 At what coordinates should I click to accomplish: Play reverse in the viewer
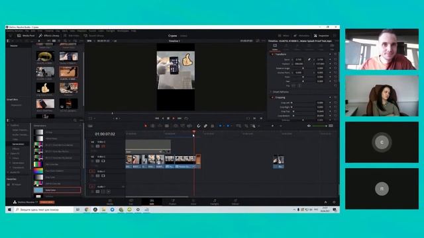163,118
